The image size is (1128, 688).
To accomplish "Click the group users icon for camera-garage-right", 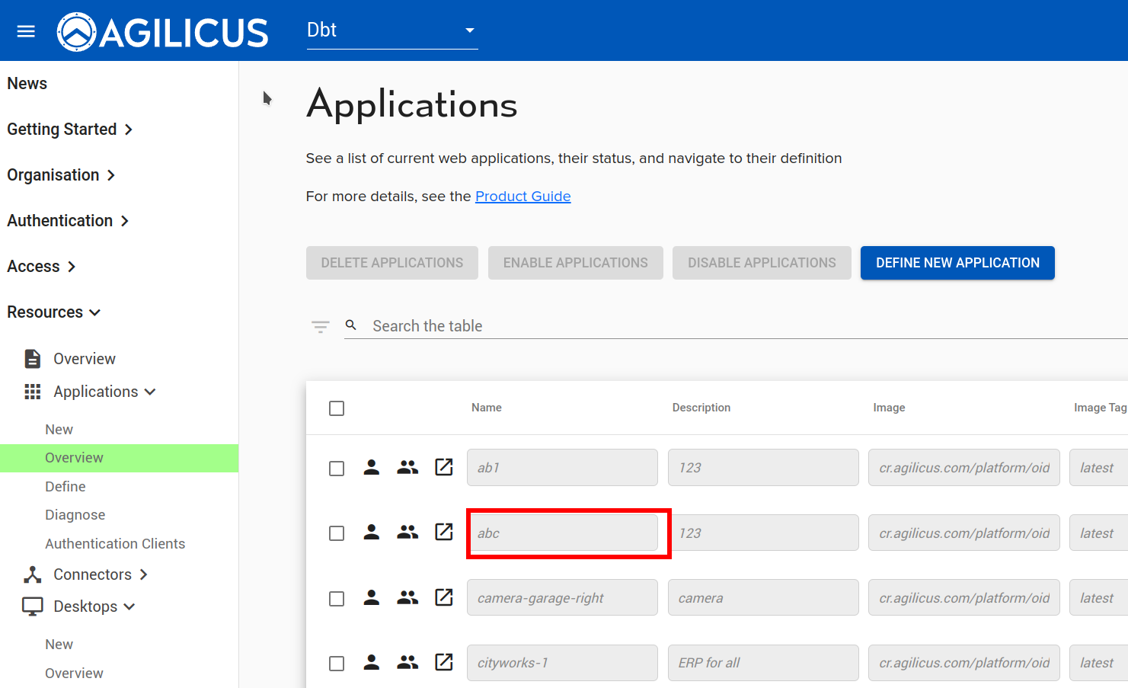I will pyautogui.click(x=407, y=598).
